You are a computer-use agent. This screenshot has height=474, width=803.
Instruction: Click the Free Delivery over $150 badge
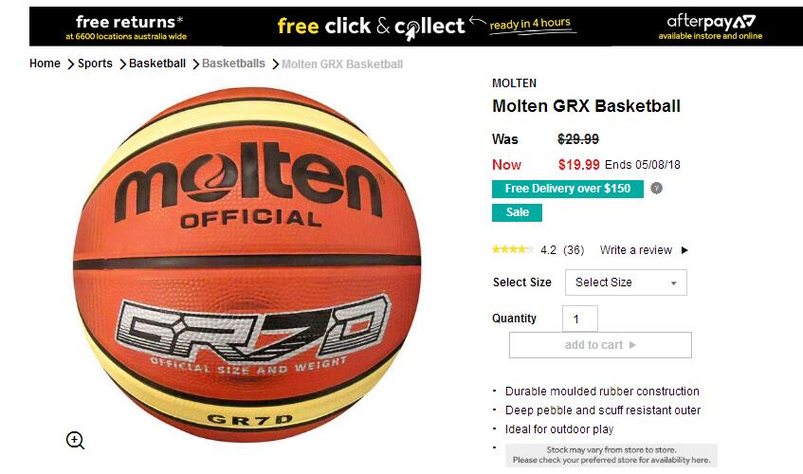[568, 189]
